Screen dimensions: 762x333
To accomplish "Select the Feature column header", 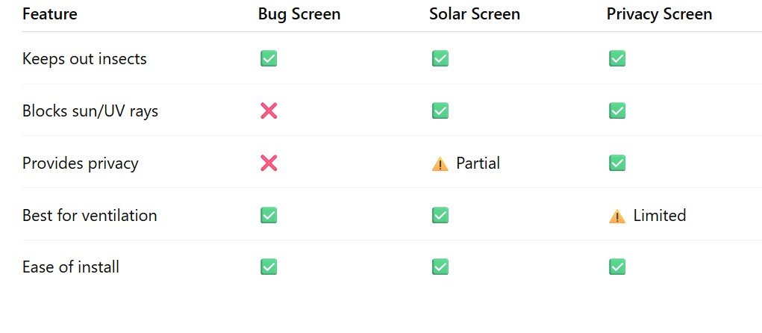I will coord(49,13).
